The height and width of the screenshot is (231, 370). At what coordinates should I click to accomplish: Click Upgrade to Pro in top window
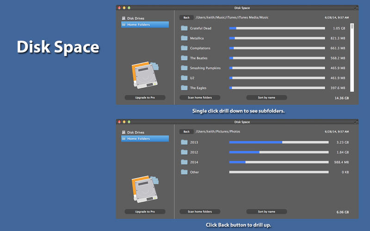(x=145, y=97)
